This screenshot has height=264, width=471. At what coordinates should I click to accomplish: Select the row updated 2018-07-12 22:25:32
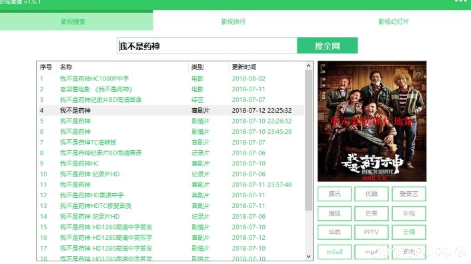pos(171,111)
